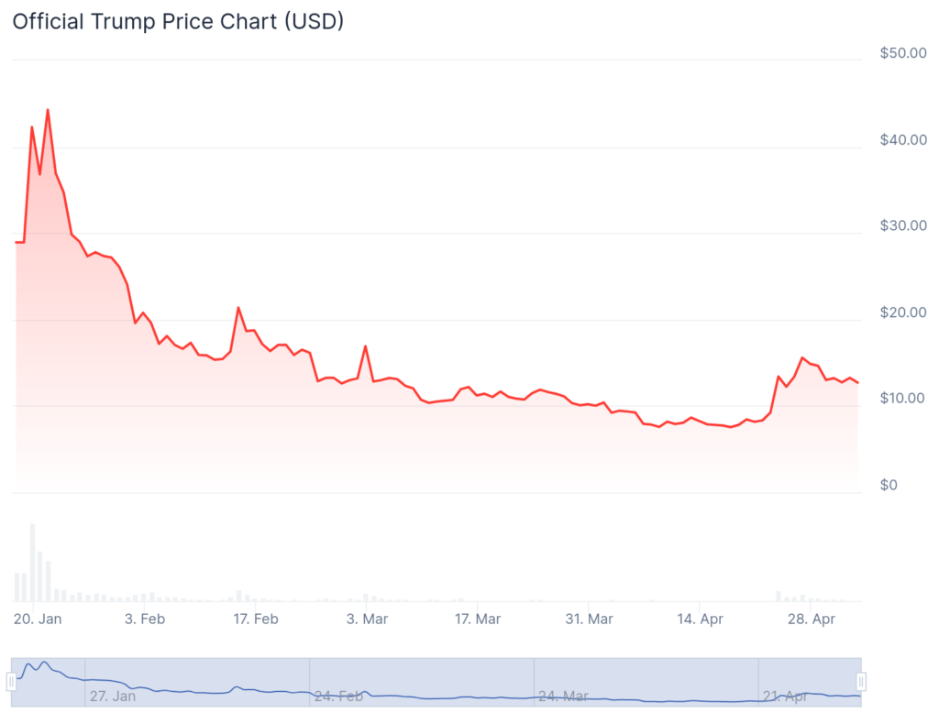Click the $40.00 price axis label
The width and height of the screenshot is (939, 724).
pyautogui.click(x=903, y=139)
